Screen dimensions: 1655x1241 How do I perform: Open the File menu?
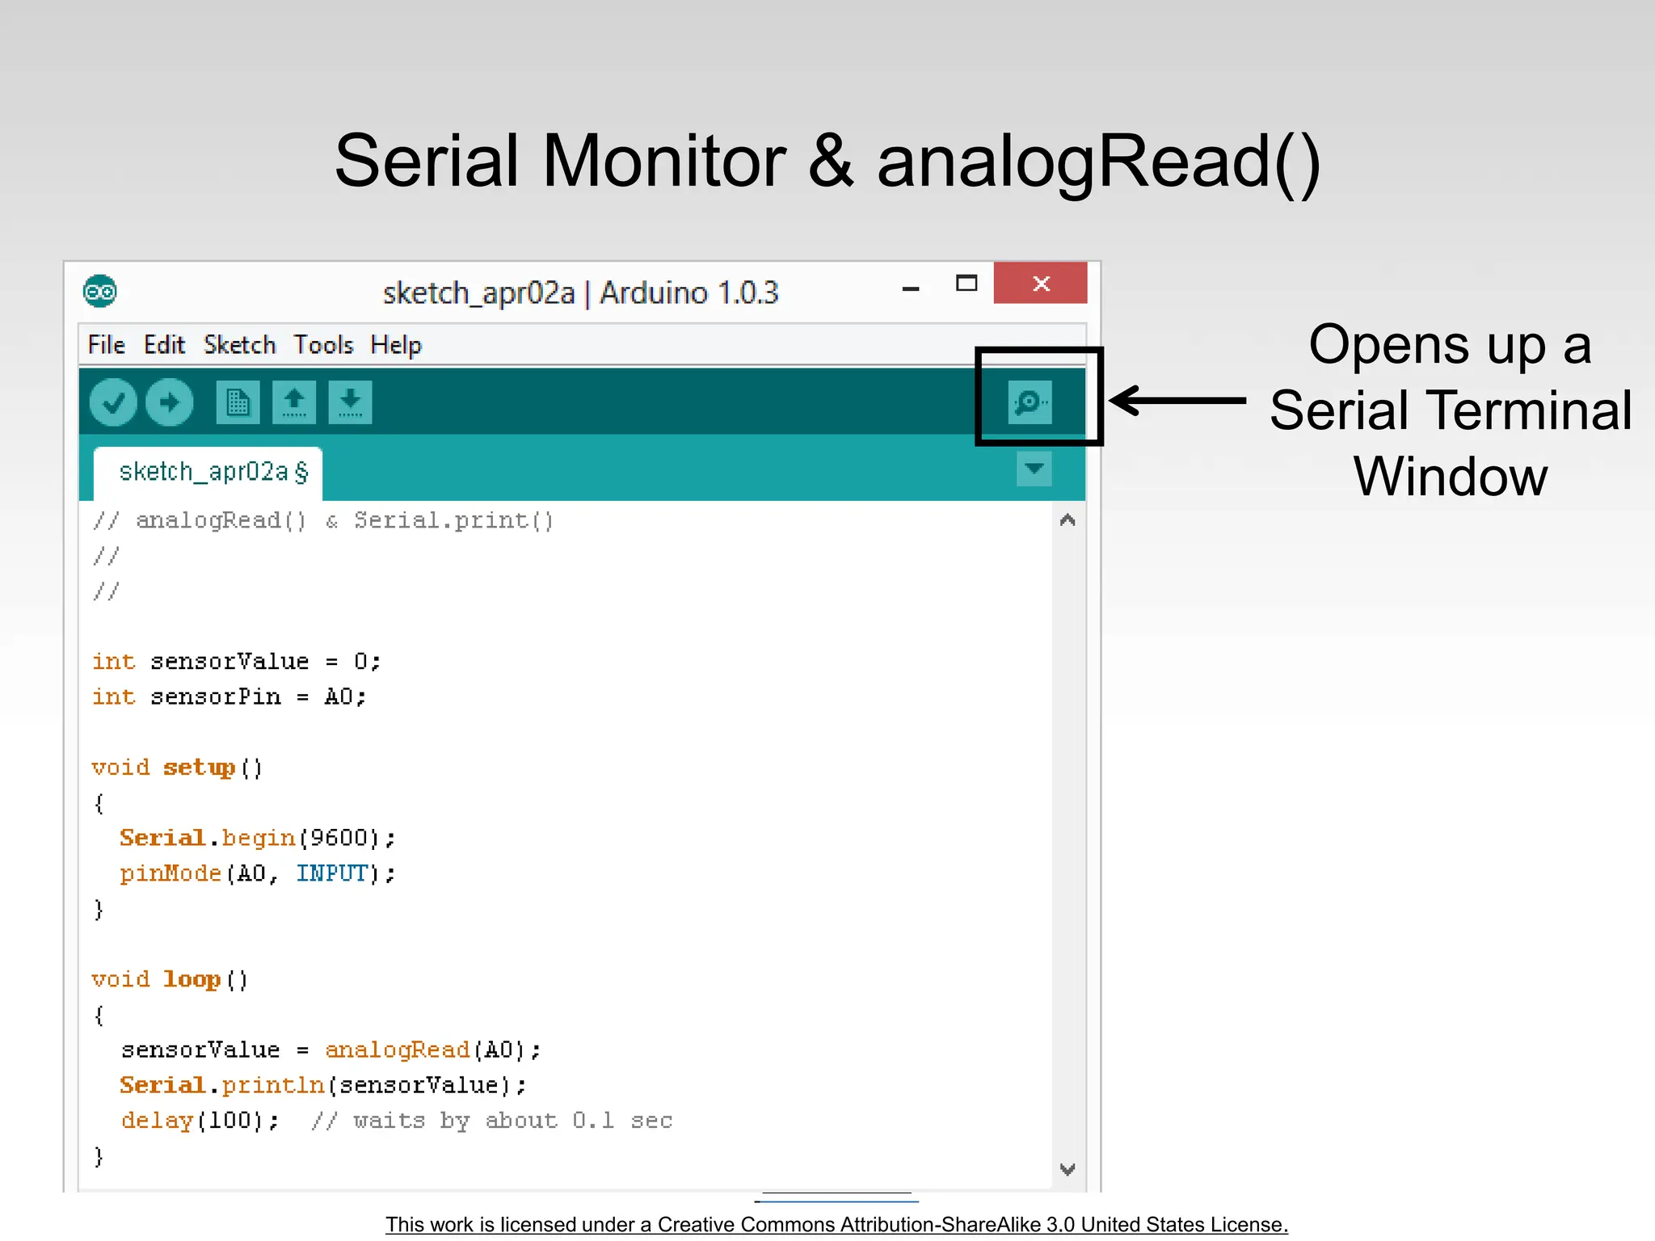click(106, 345)
